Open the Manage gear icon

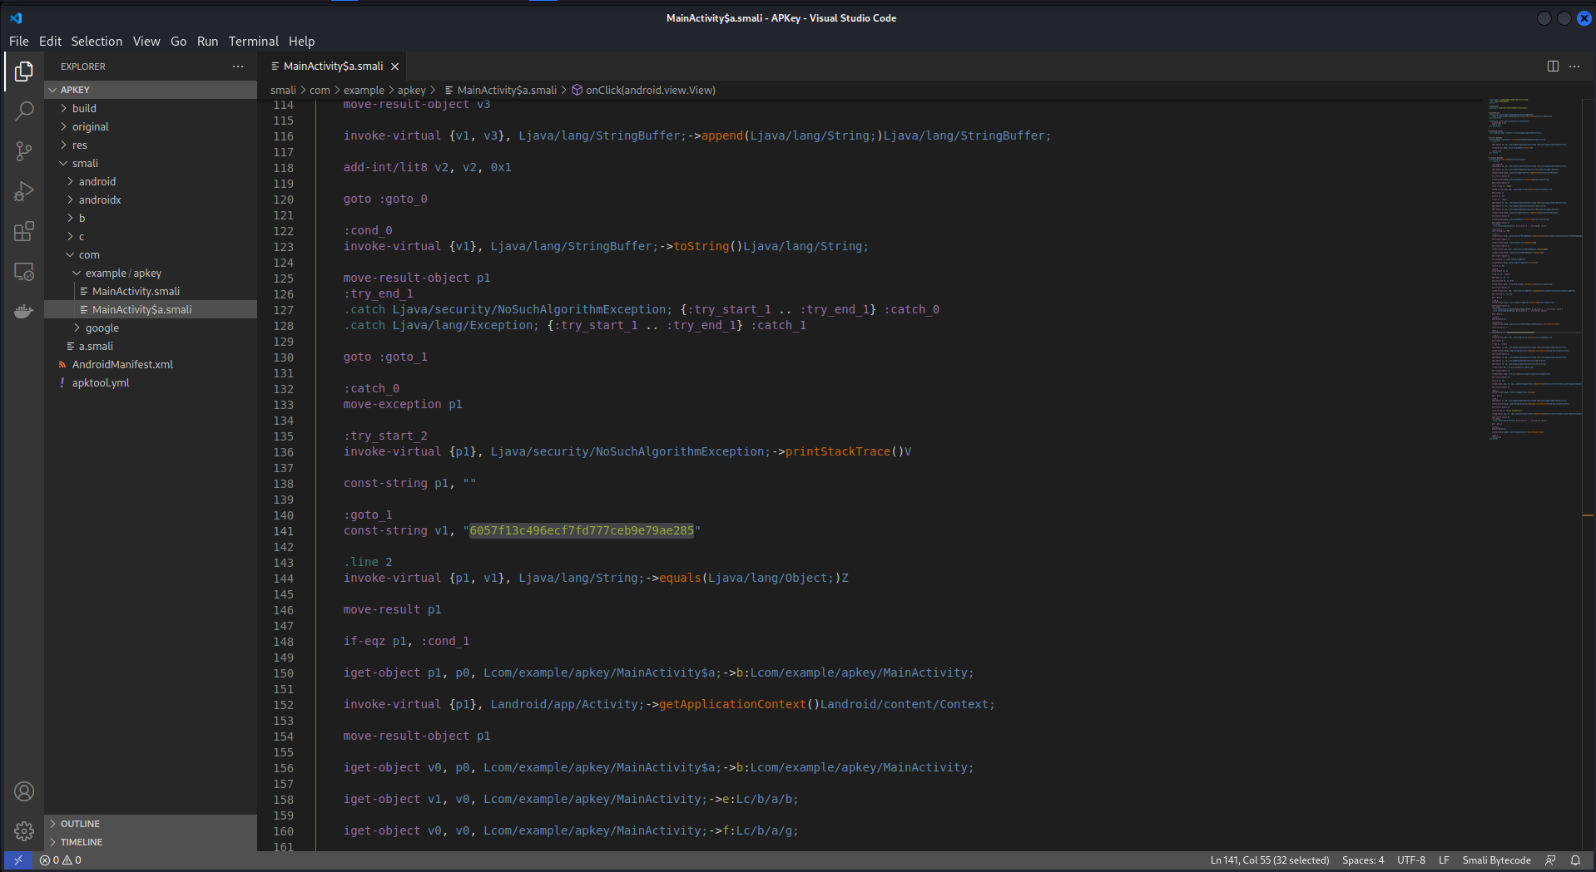24,830
